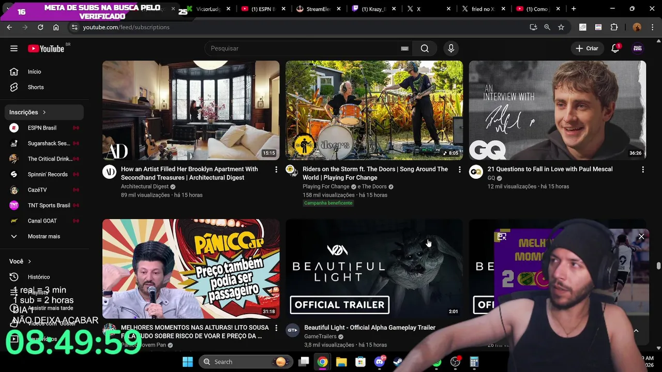This screenshot has width=662, height=372.
Task: Expand the Você section
Action: (21, 261)
